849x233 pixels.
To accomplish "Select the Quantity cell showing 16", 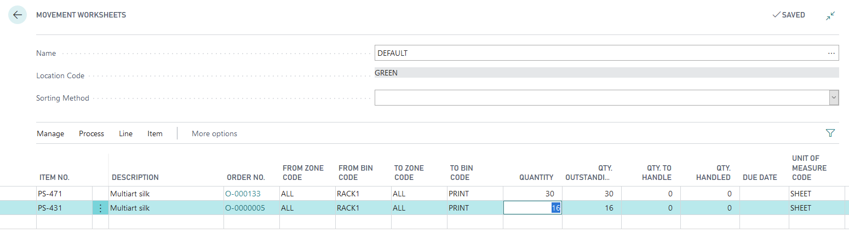I will tap(531, 208).
